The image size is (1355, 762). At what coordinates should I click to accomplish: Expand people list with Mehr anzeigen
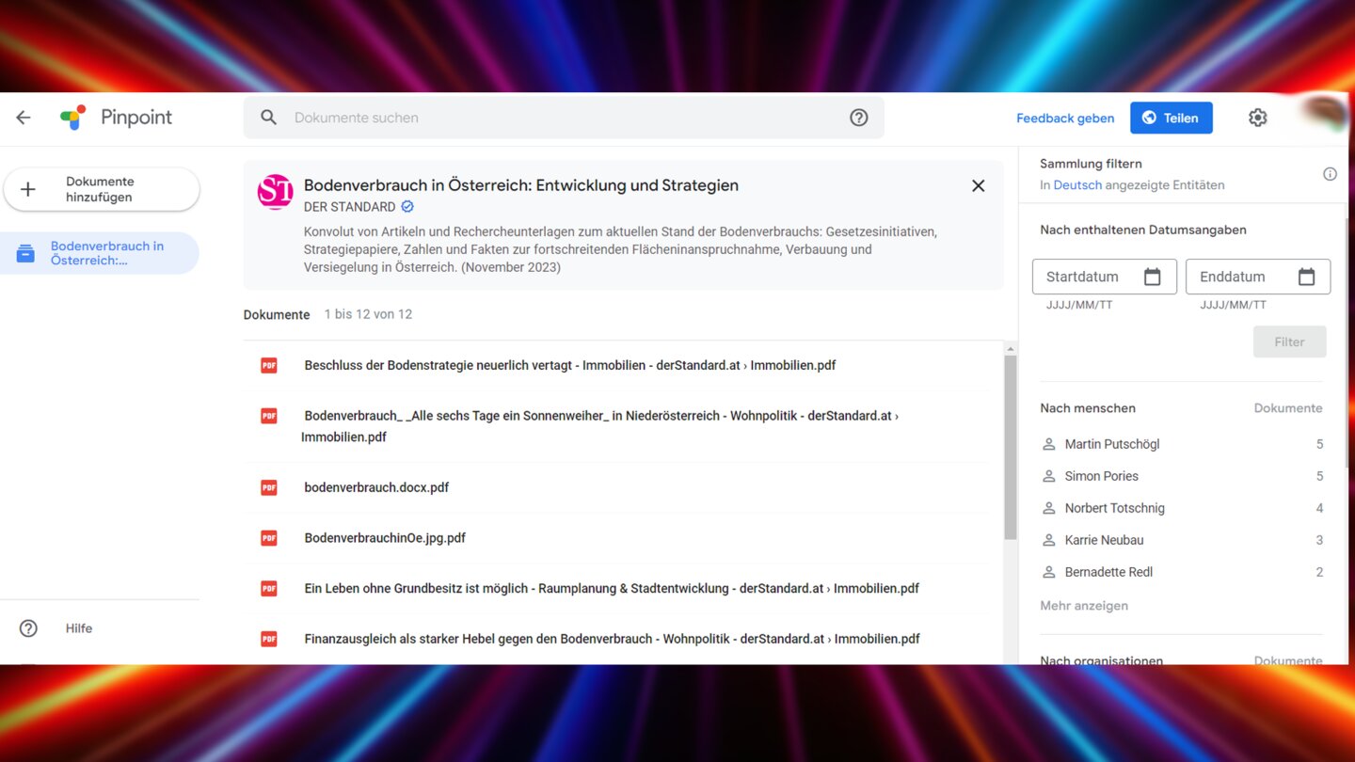click(x=1083, y=606)
